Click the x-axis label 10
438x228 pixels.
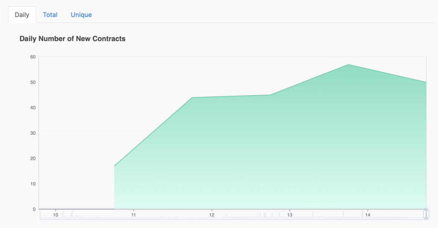(x=56, y=215)
